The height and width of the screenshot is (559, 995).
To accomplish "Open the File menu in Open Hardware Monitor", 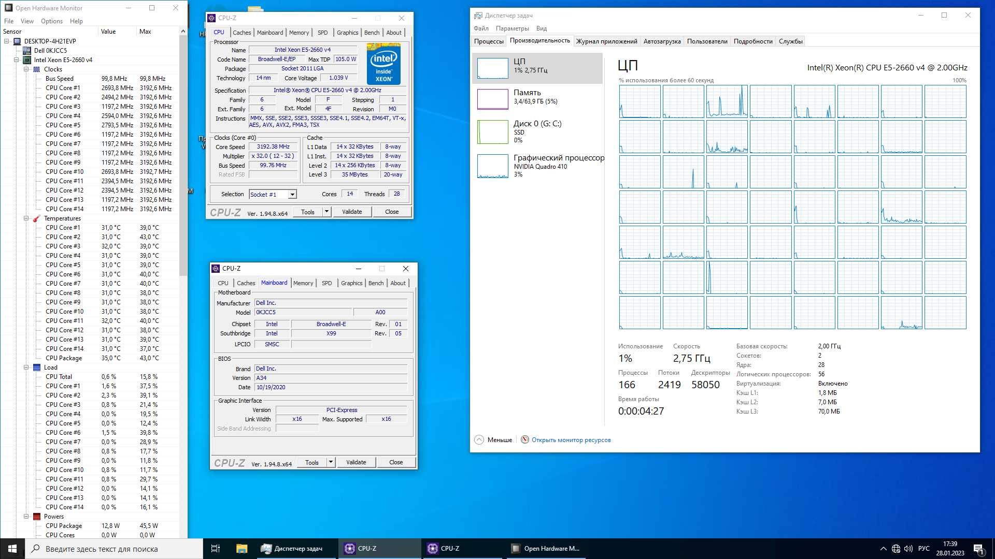I will pyautogui.click(x=9, y=21).
